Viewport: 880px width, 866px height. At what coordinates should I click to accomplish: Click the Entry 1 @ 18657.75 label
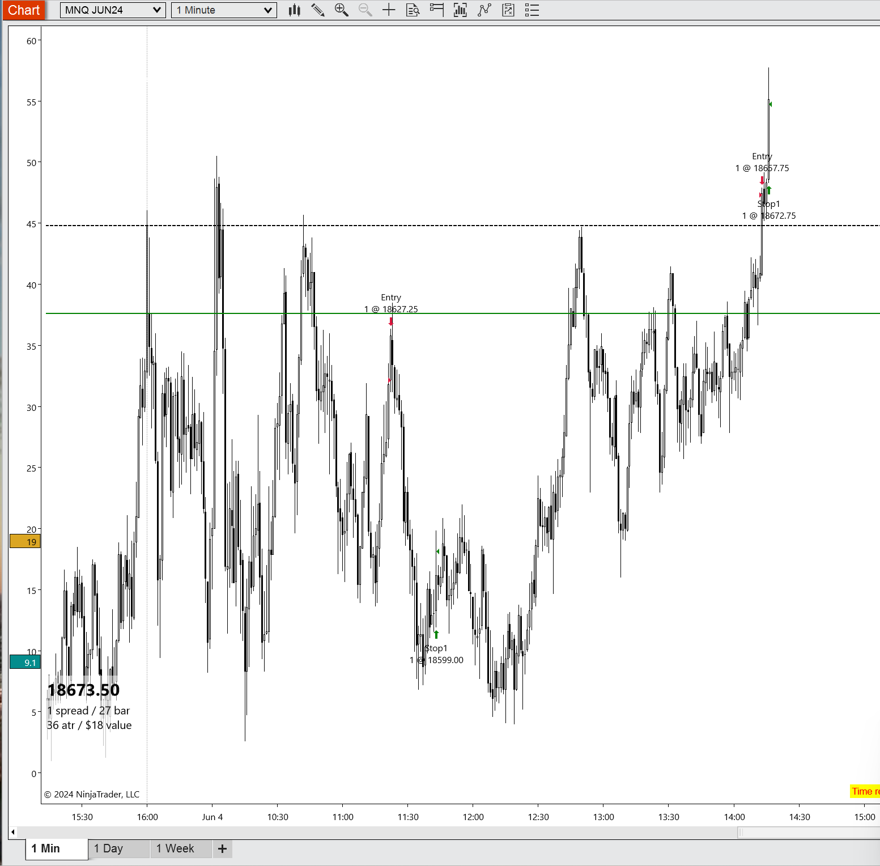(762, 162)
